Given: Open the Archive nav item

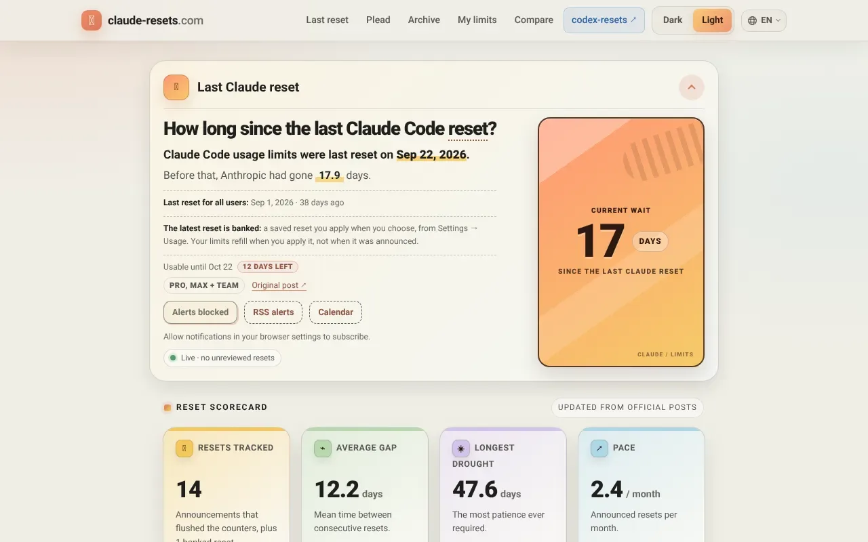Looking at the screenshot, I should pos(424,20).
